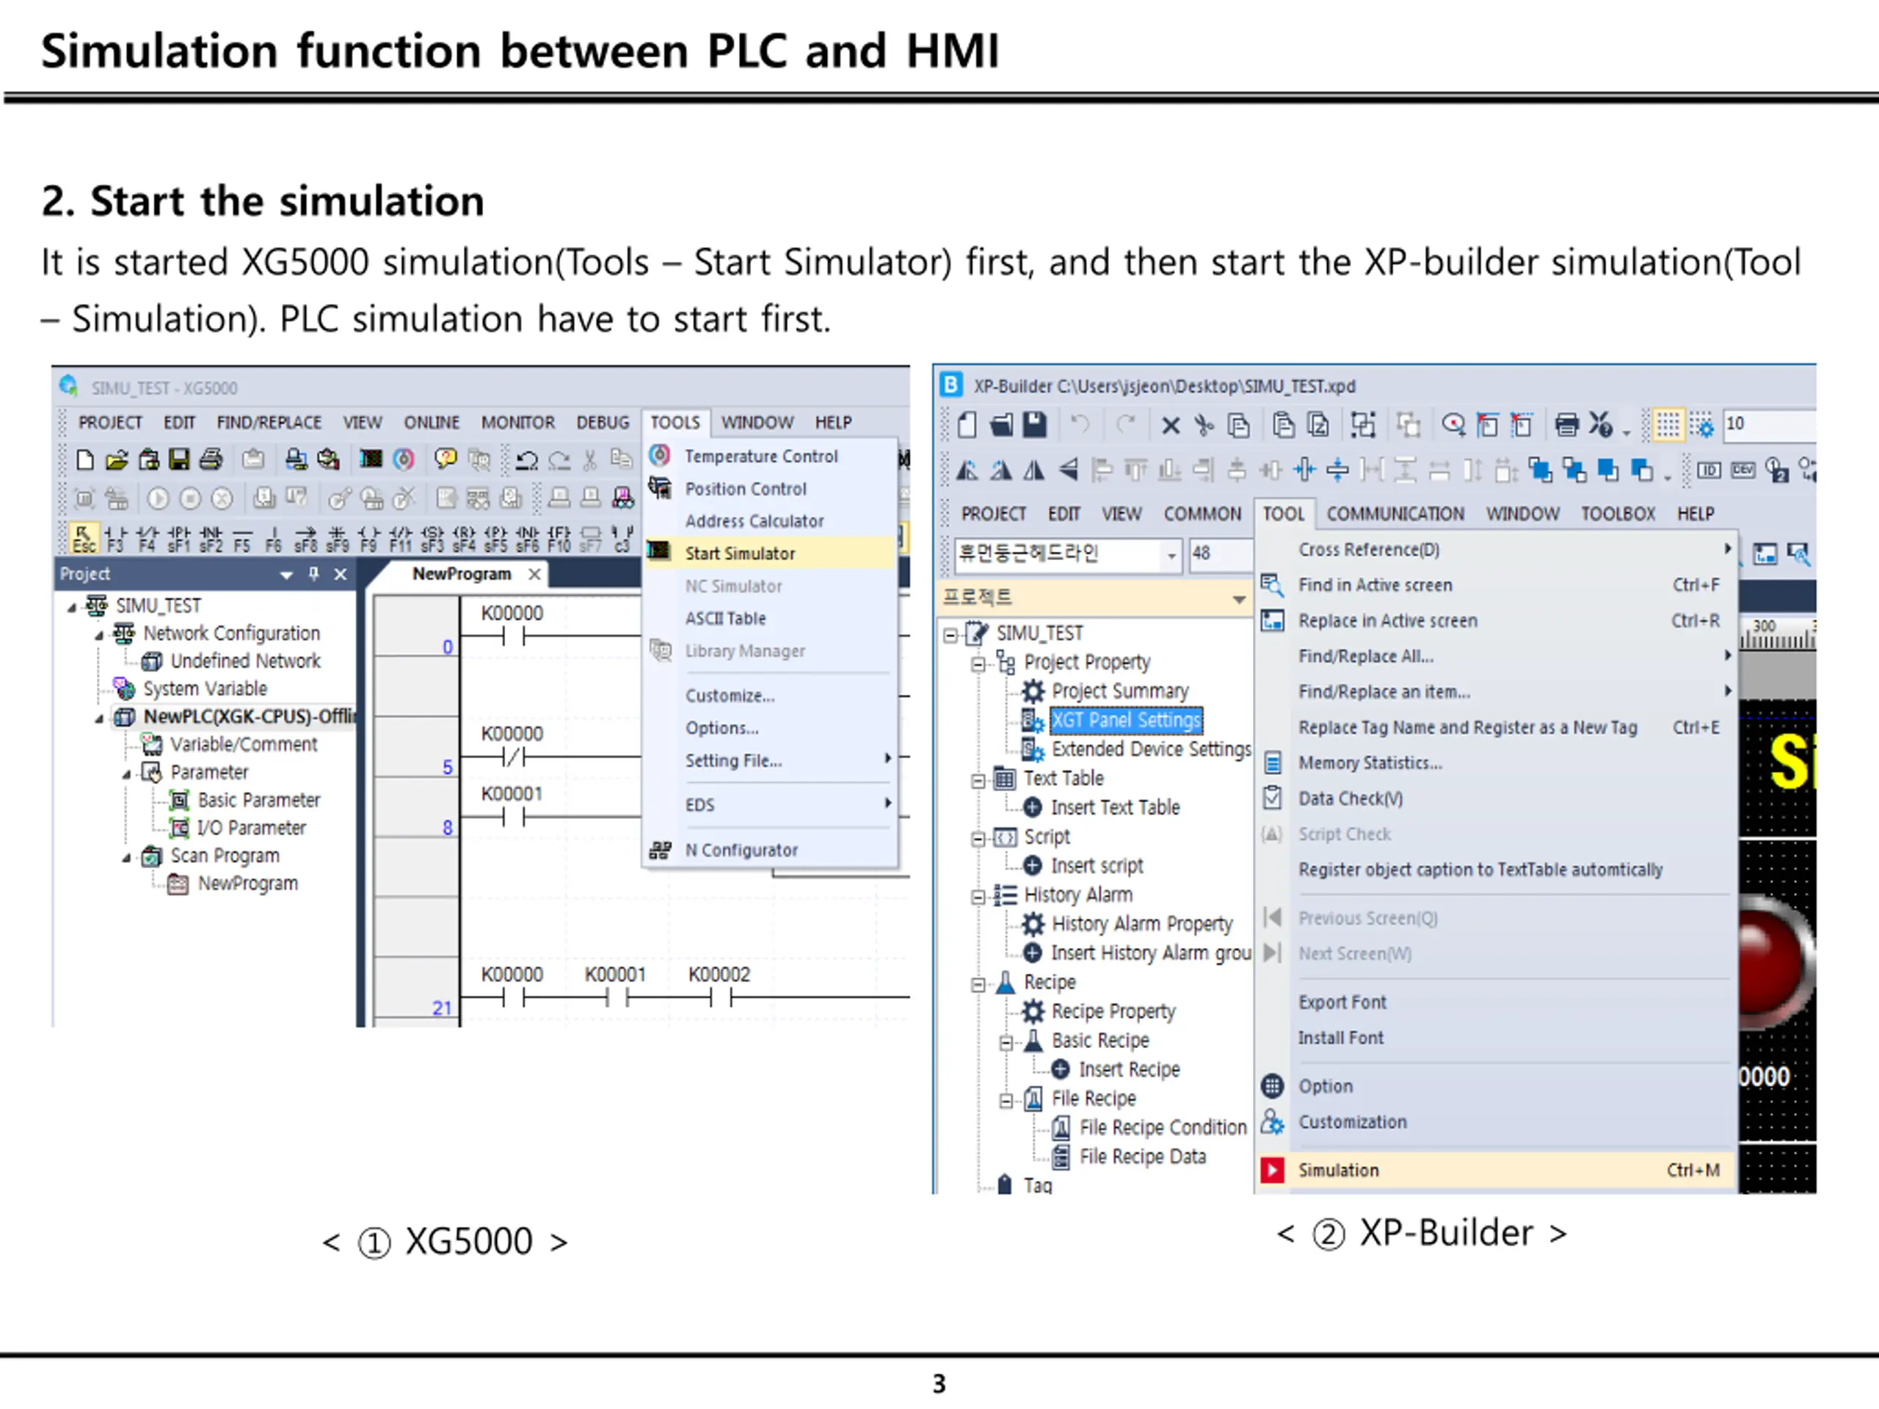1879x1409 pixels.
Task: Select XGT Panel Settings tree item
Action: [x=1125, y=720]
